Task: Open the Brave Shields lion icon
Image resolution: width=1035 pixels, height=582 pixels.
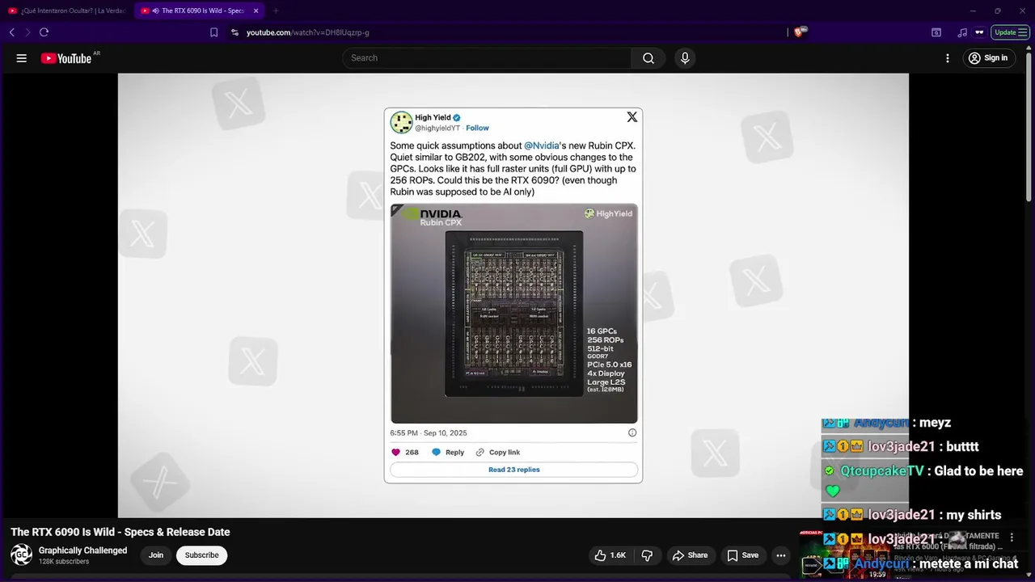Action: [800, 32]
